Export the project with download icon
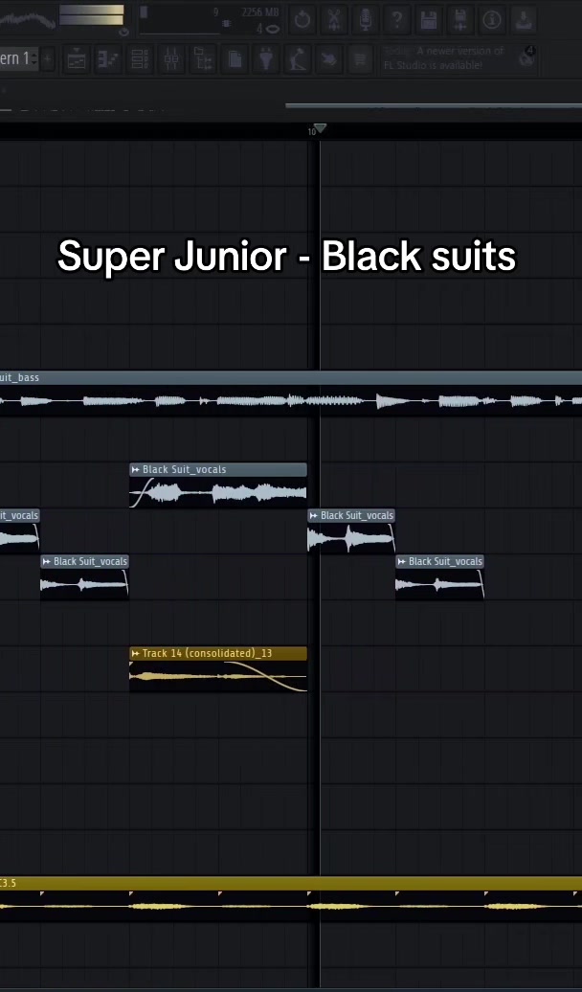The image size is (582, 992). (x=524, y=20)
